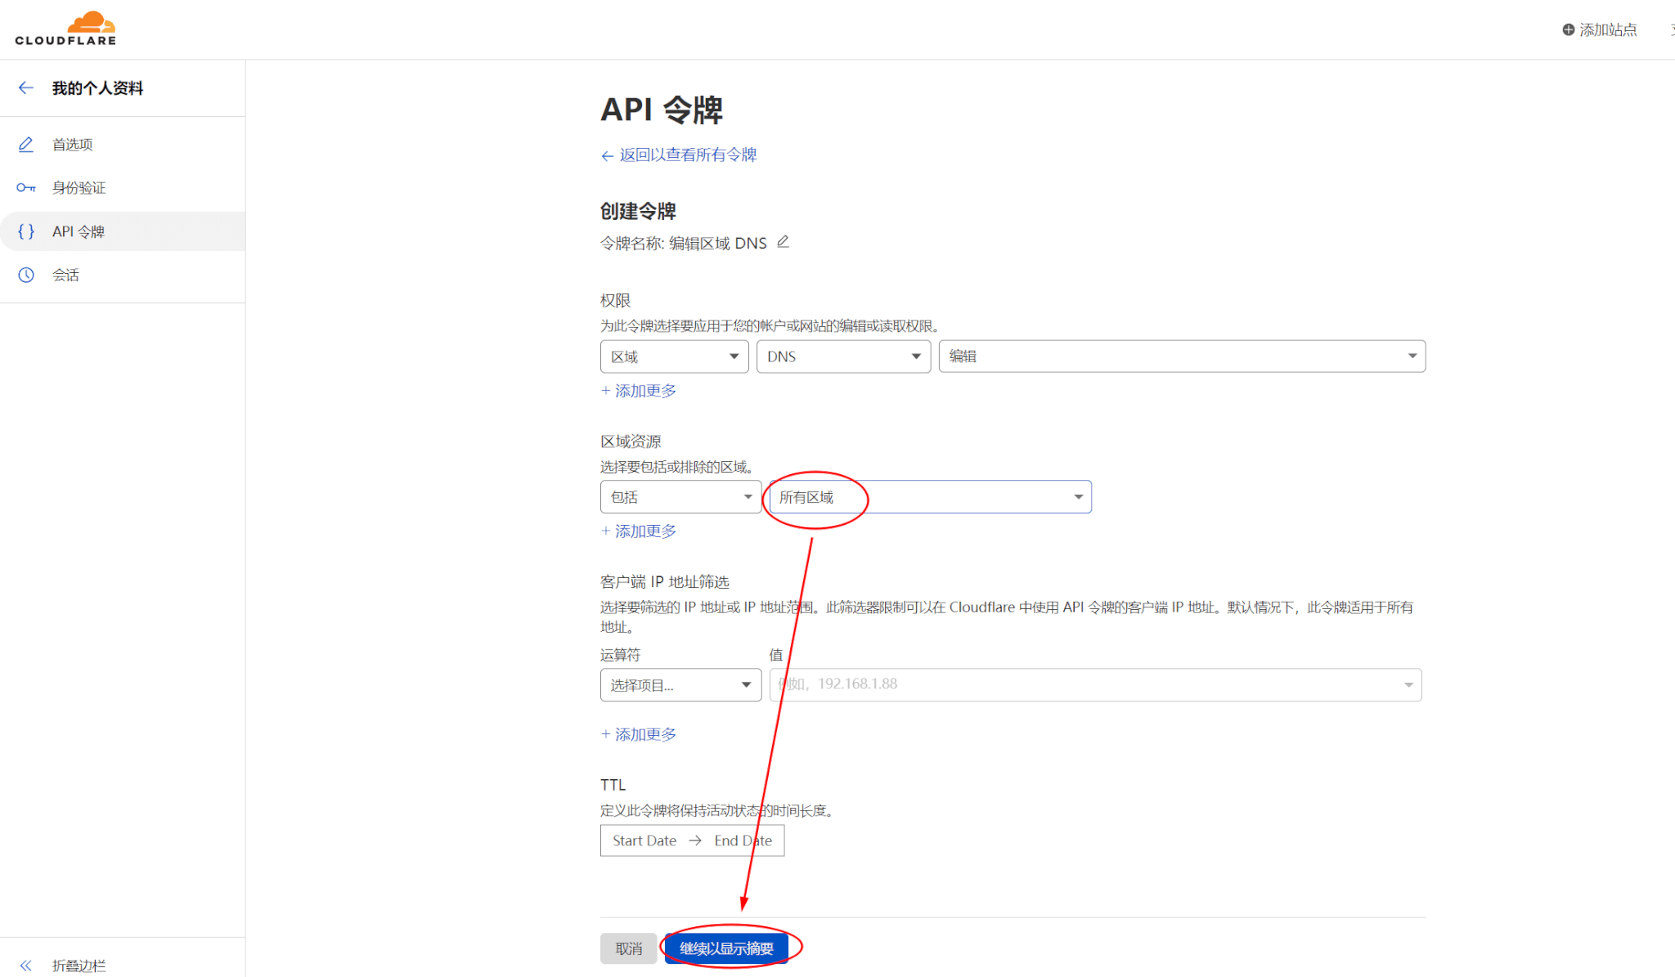Collapse sidebar with double chevron icon
The width and height of the screenshot is (1675, 977).
[26, 966]
